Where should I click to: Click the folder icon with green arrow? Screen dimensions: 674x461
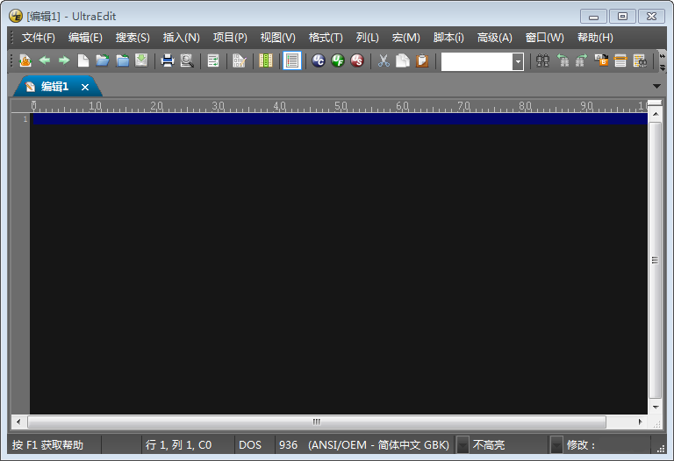[x=122, y=60]
